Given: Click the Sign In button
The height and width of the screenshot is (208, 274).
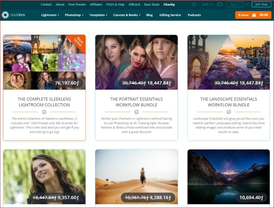Looking at the screenshot, I should tap(235, 4).
